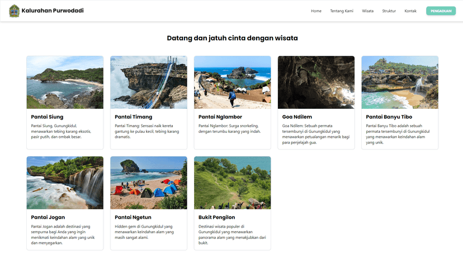Open the Kontak menu link
Image resolution: width=463 pixels, height=264 pixels.
click(410, 11)
